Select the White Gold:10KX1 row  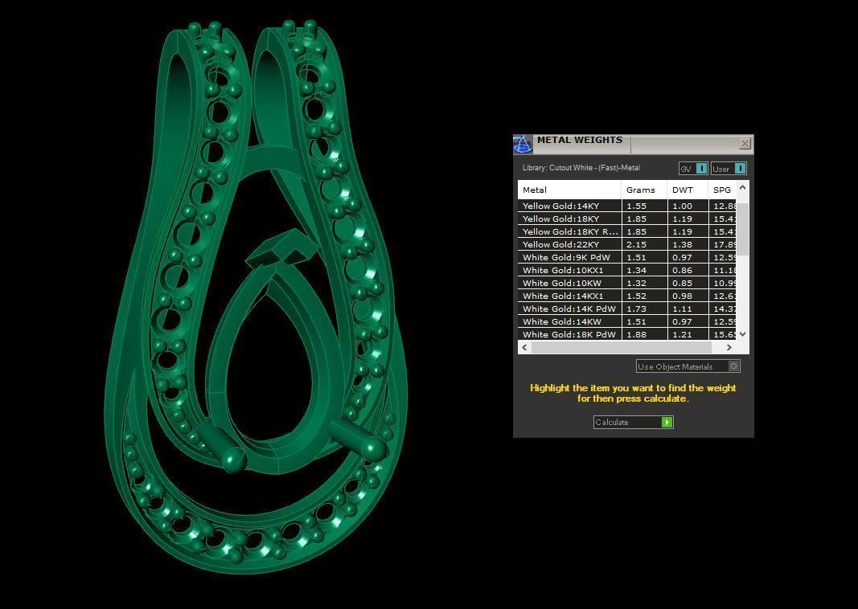click(x=627, y=270)
